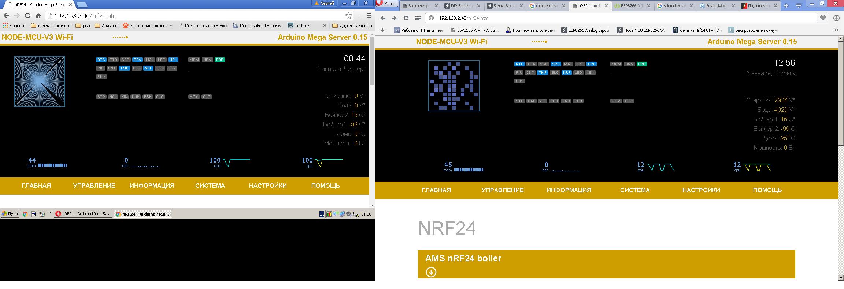This screenshot has width=844, height=289.
Task: Reload the page in the Opera window
Action: (406, 18)
